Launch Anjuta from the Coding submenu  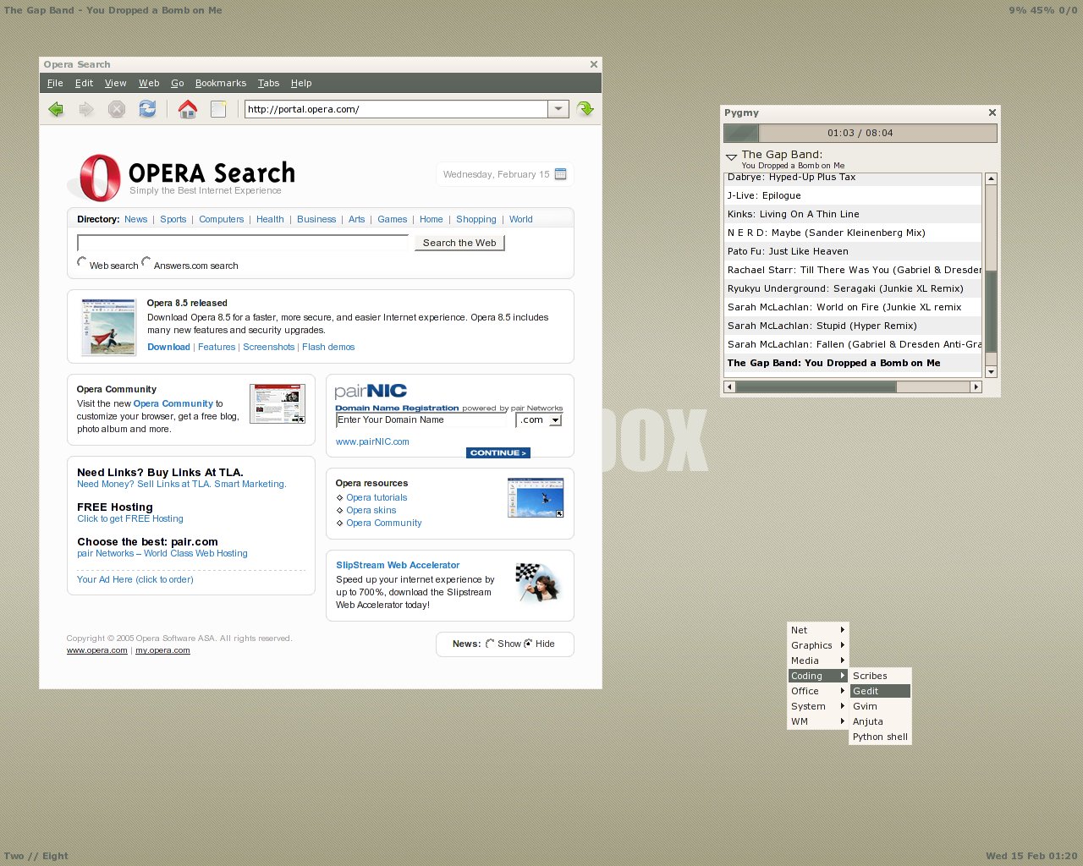pyautogui.click(x=880, y=721)
